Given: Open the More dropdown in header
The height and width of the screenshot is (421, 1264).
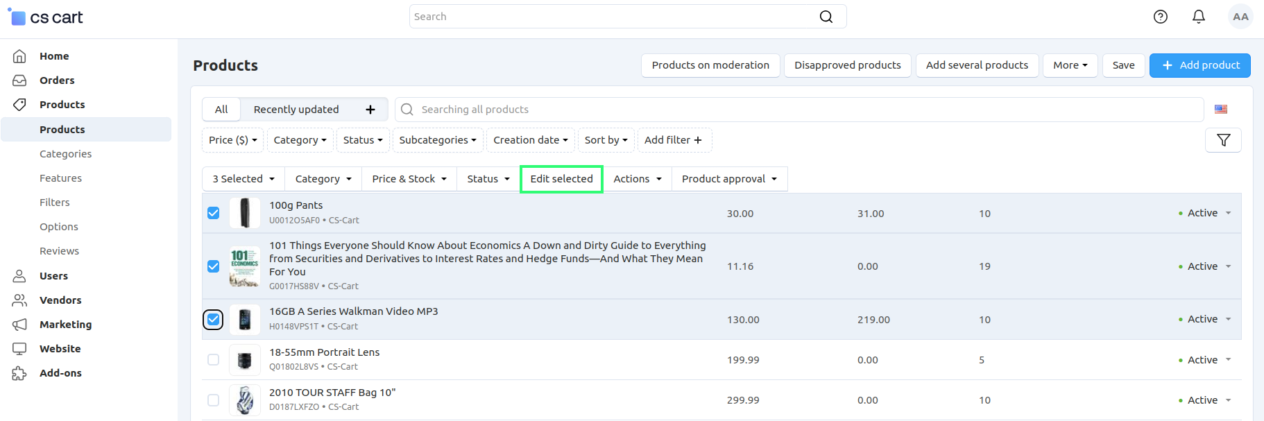Looking at the screenshot, I should click(1070, 65).
